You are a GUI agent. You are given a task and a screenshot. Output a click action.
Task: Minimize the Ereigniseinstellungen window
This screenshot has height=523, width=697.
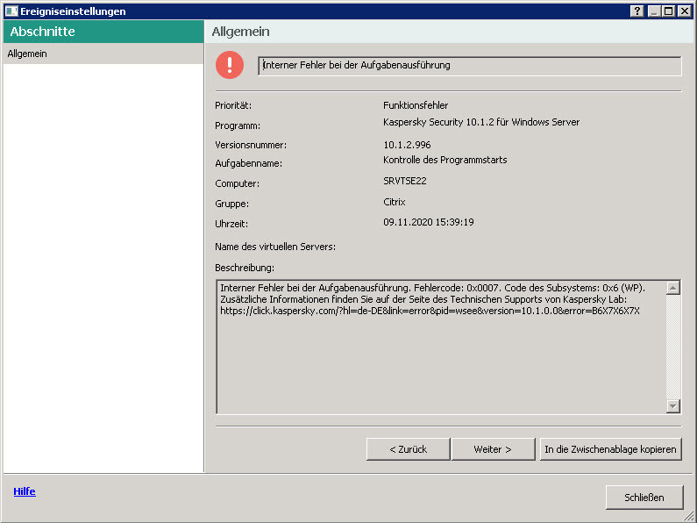655,11
